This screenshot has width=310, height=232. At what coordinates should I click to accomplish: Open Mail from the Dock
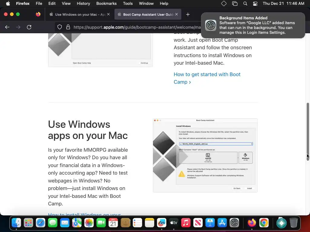tap(65, 223)
